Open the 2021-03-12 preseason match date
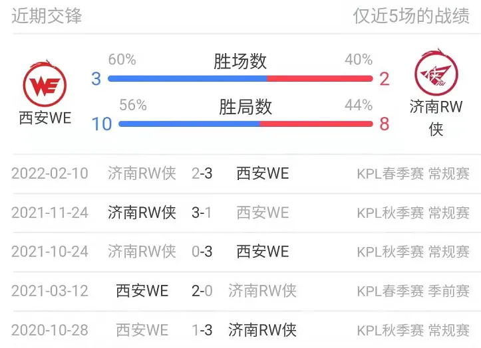The height and width of the screenshot is (348, 481). pos(50,291)
